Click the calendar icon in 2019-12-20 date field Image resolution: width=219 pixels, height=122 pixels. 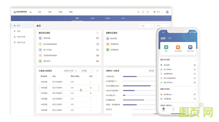pyautogui.click(x=76, y=71)
